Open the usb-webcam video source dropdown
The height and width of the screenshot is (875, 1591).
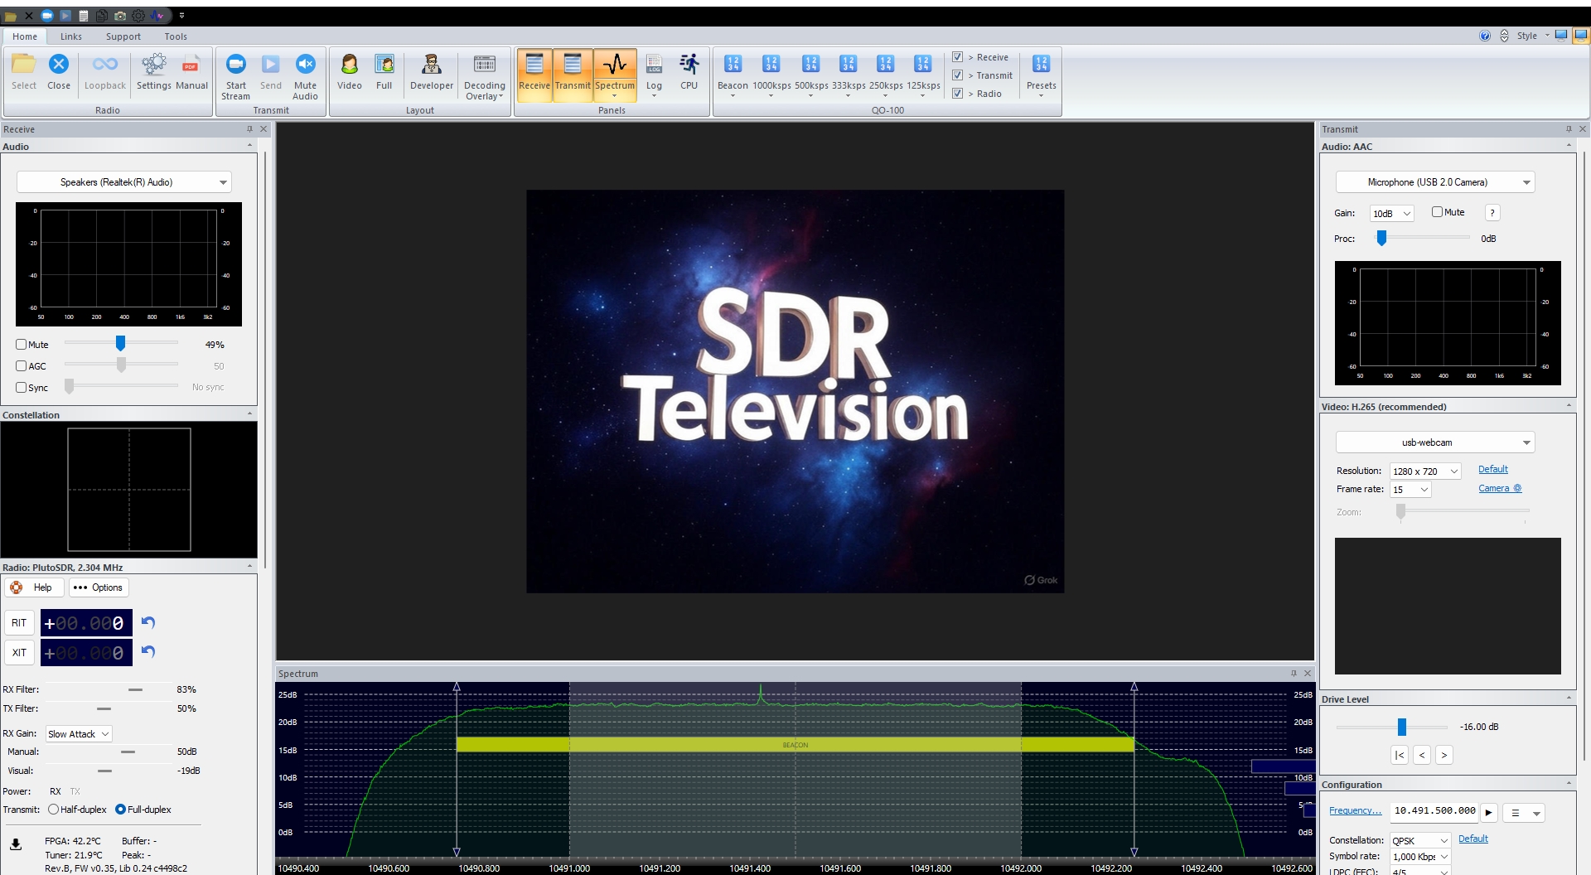[1434, 442]
